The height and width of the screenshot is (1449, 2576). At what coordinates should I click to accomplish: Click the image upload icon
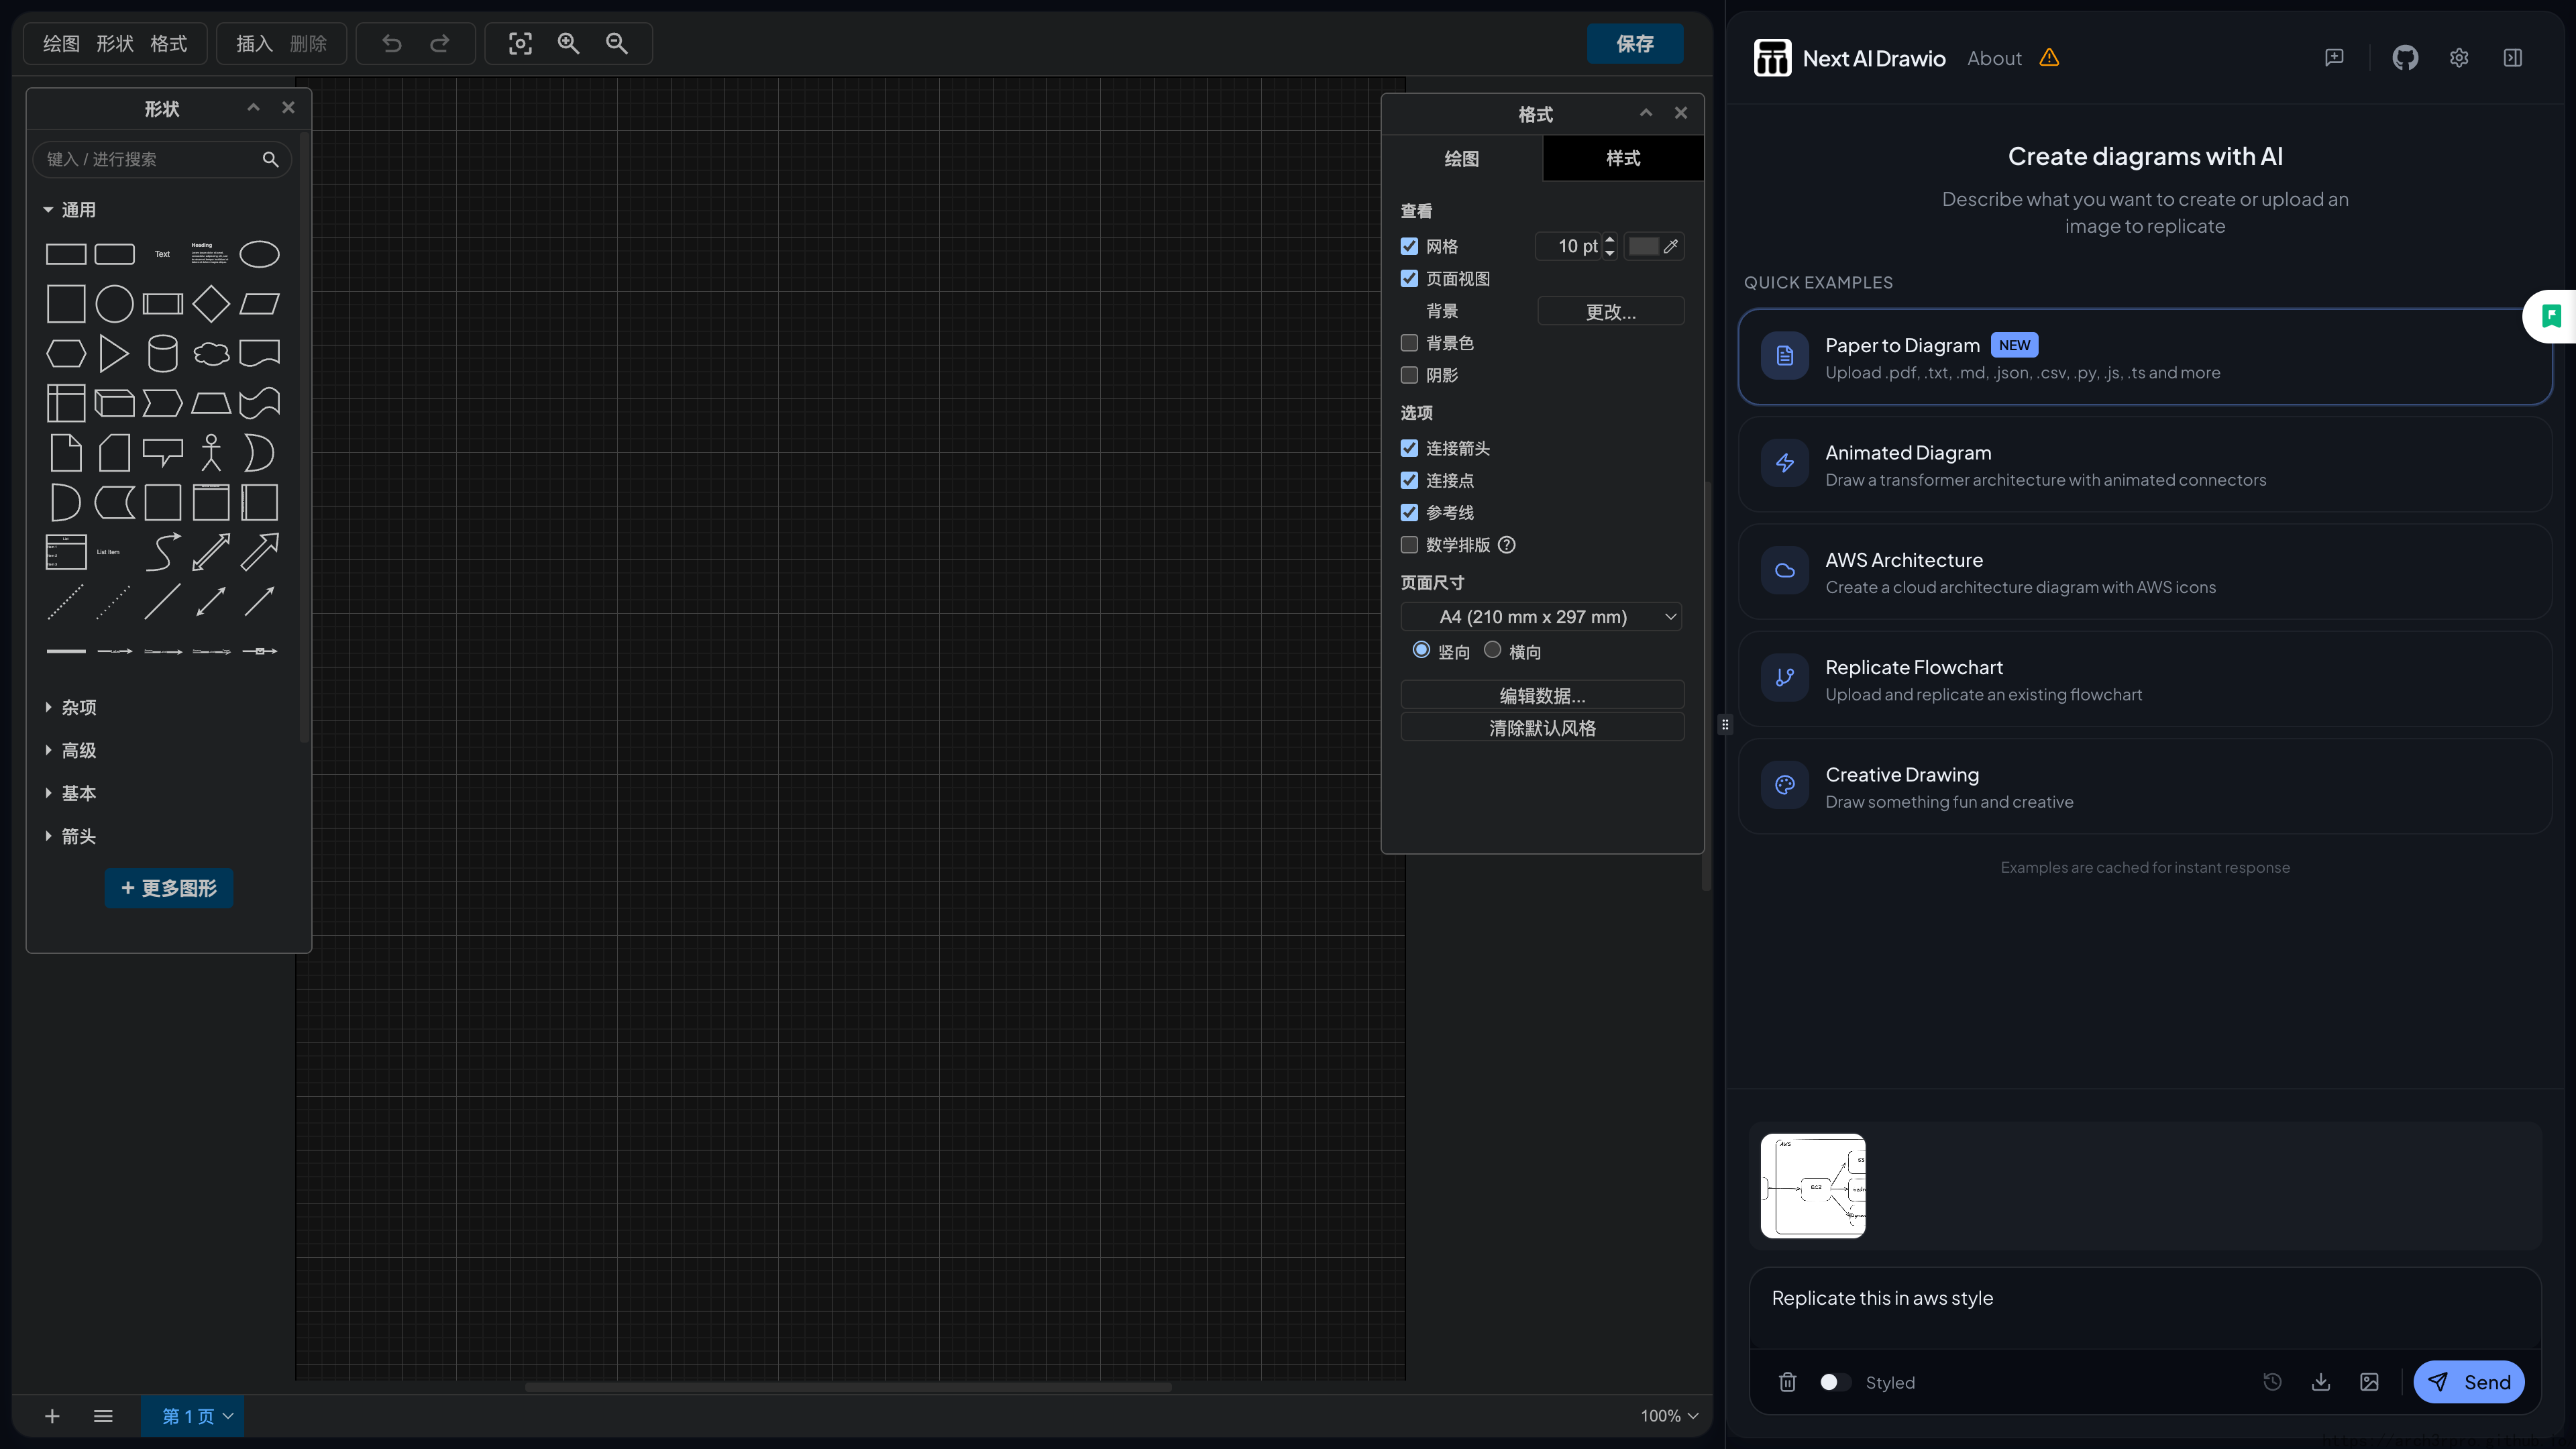[x=2369, y=1382]
